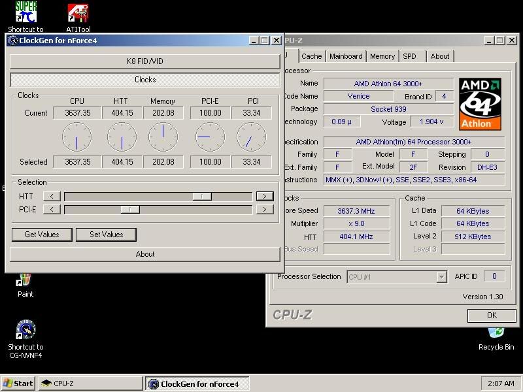The image size is (523, 392).
Task: Increase PCI-E with the right arrow button
Action: [265, 209]
